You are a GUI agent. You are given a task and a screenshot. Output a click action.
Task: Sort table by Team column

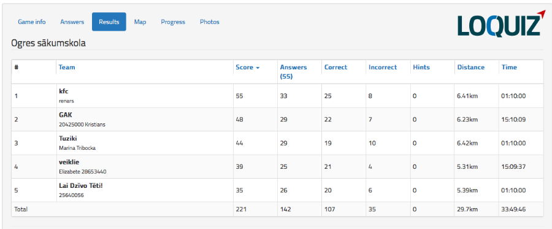(67, 68)
